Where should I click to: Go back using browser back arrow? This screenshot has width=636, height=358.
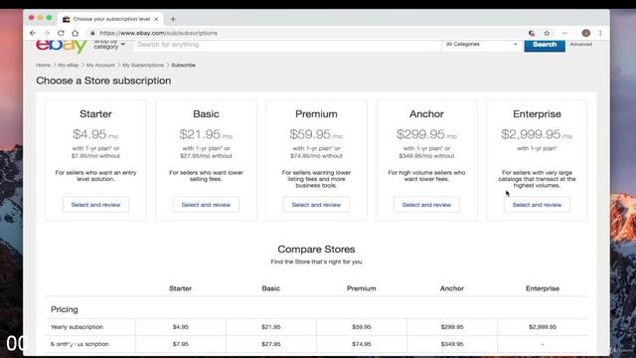[x=33, y=33]
